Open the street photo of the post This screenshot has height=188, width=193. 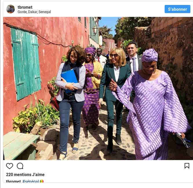tap(98, 88)
